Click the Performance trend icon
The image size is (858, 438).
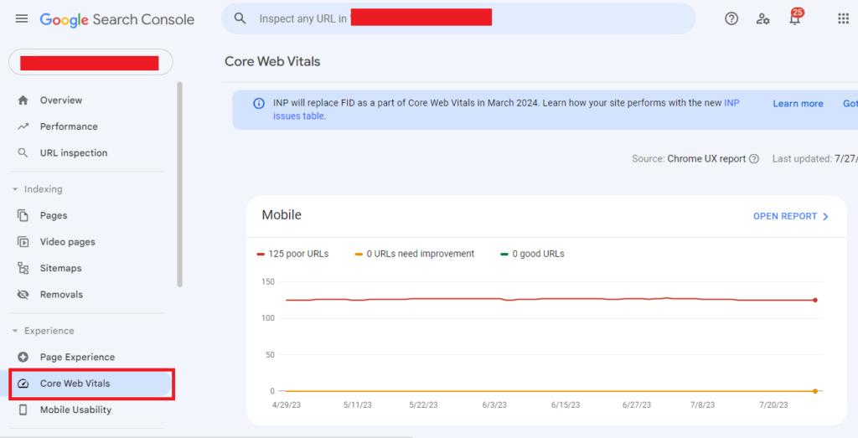[23, 126]
